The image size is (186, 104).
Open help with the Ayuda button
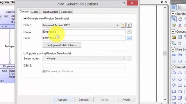[x=126, y=100]
